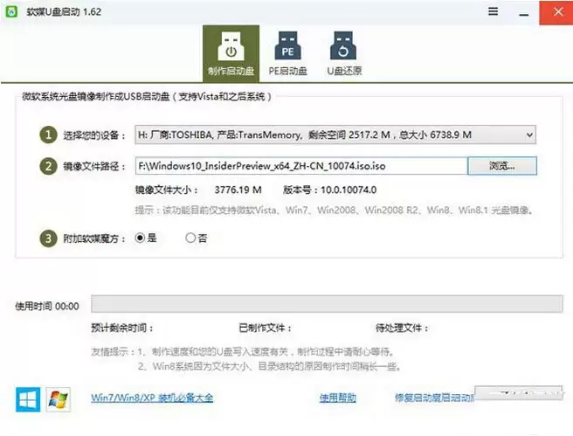Click the 使用时间 00:00 label
Screen dimensions: 573x436
pos(47,307)
